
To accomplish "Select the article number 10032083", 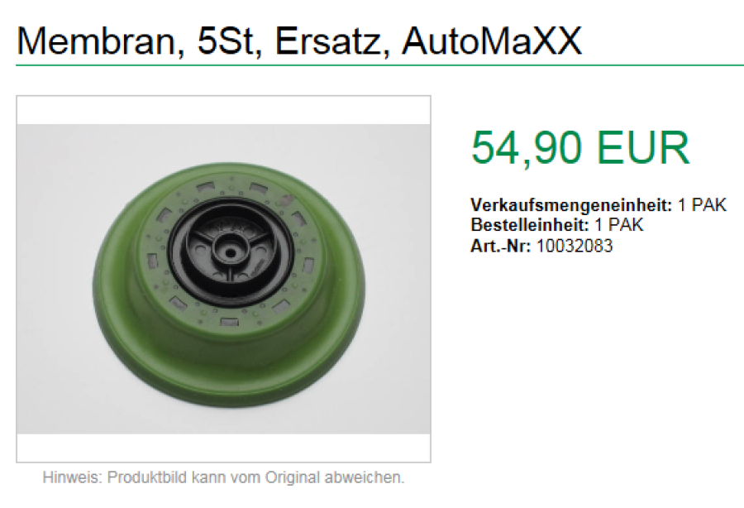I will (575, 246).
